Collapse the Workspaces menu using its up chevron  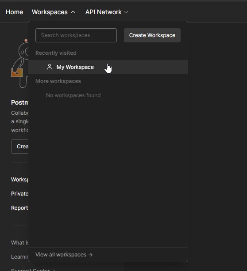pyautogui.click(x=73, y=12)
